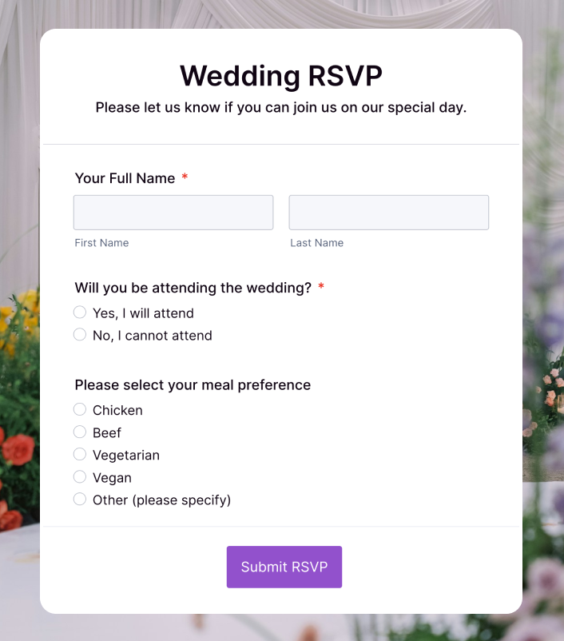Choose Chicken as meal preference

pos(80,409)
